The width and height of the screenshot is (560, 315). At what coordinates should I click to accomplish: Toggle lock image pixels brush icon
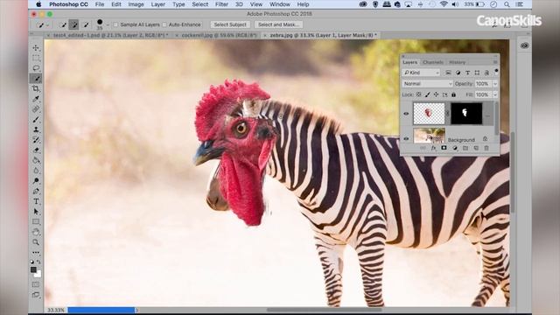[427, 94]
